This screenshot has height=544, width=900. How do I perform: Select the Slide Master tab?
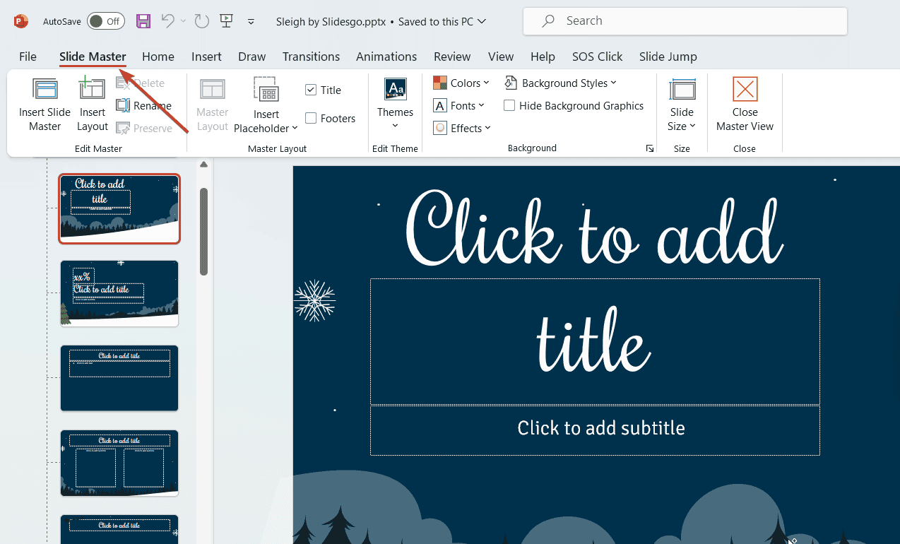click(93, 57)
